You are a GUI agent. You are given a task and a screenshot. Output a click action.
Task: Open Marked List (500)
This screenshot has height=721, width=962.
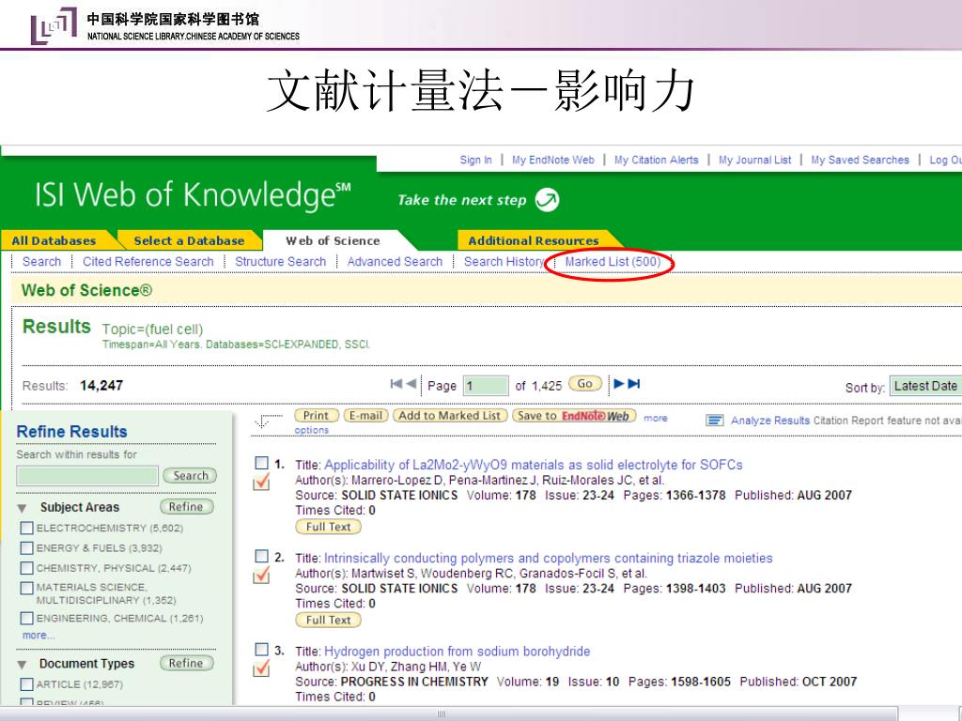(613, 262)
